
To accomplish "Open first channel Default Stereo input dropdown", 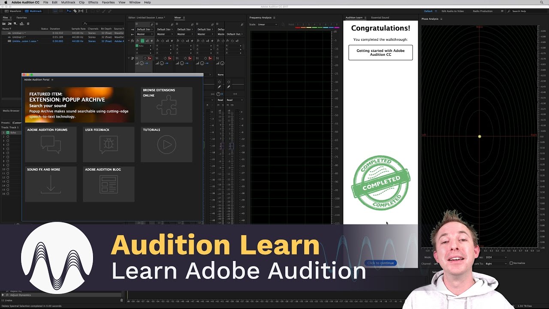I will pos(145,30).
